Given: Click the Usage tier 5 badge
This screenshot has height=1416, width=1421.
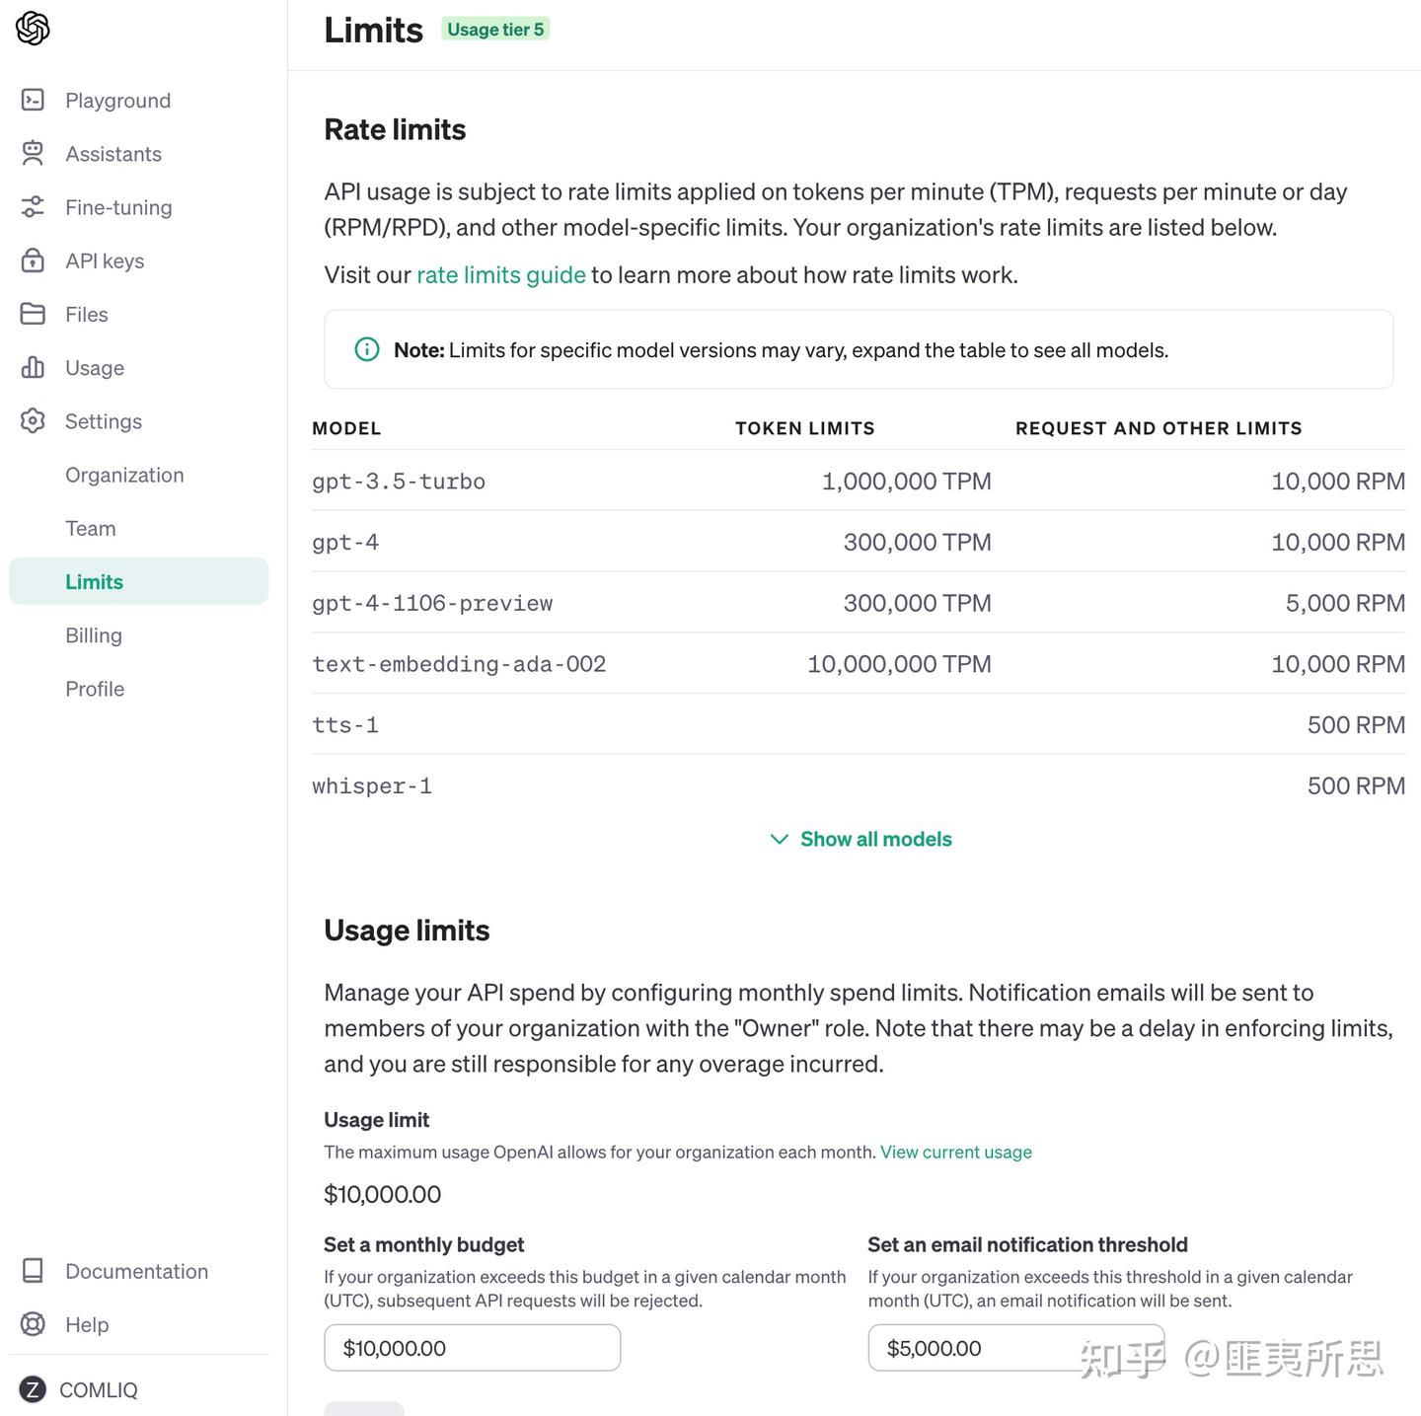Looking at the screenshot, I should (494, 30).
